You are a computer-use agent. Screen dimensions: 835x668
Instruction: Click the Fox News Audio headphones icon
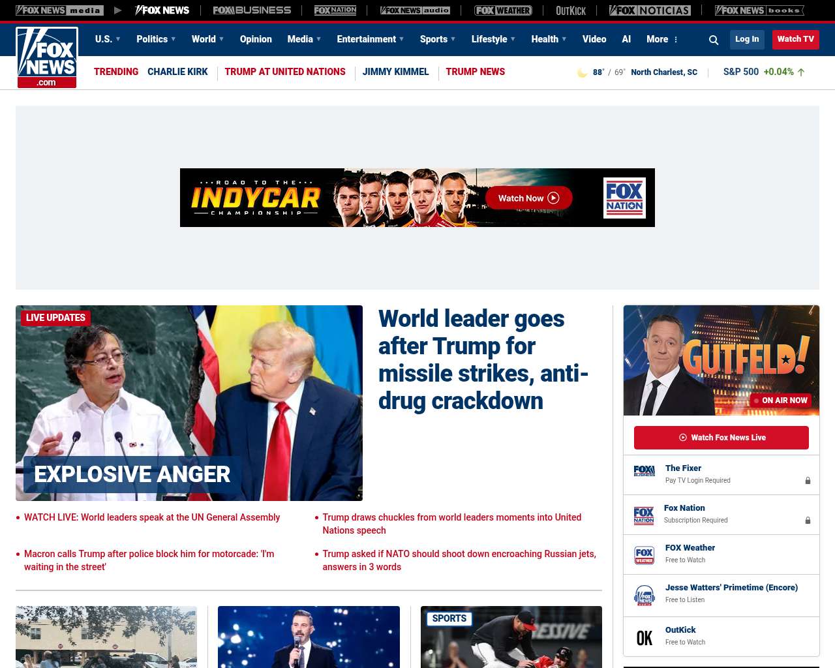[644, 596]
